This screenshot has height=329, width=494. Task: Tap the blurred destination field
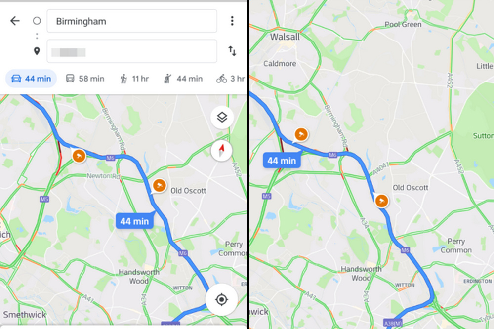(132, 51)
